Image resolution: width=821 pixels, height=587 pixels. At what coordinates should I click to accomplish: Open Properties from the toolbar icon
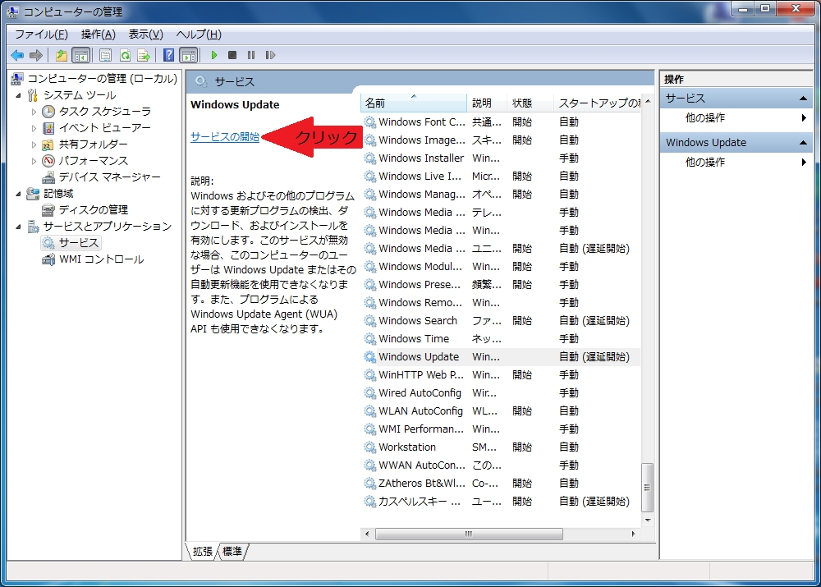105,55
